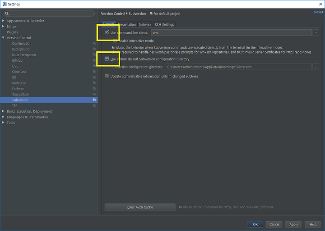Select Git settings page

click(14, 77)
